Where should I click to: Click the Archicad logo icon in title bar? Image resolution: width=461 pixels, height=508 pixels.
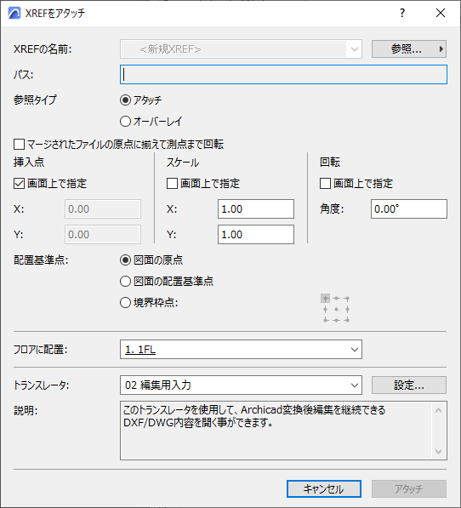point(14,14)
